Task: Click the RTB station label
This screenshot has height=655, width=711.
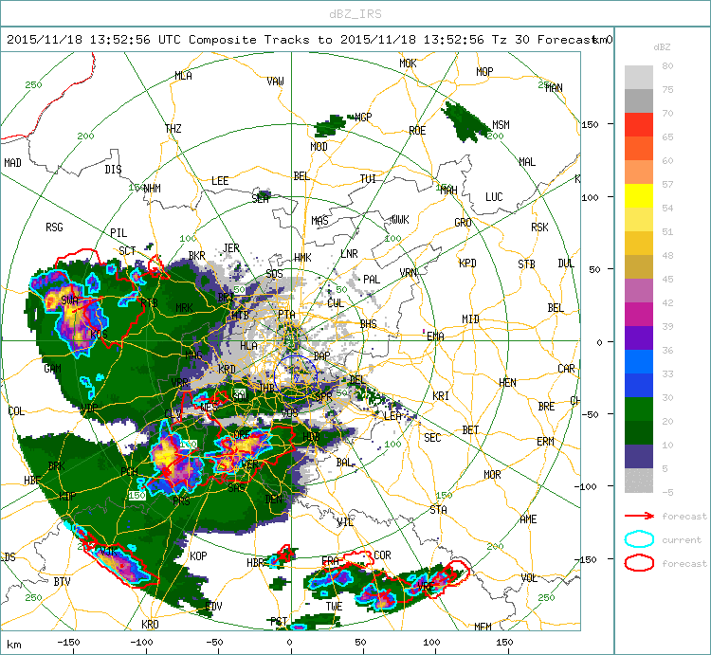Action: pos(149,302)
